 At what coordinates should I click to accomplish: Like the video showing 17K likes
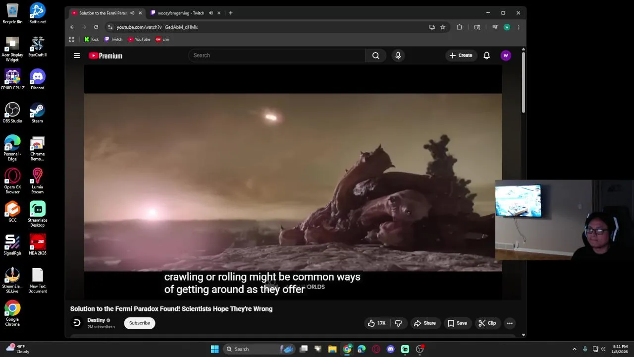[x=376, y=323]
